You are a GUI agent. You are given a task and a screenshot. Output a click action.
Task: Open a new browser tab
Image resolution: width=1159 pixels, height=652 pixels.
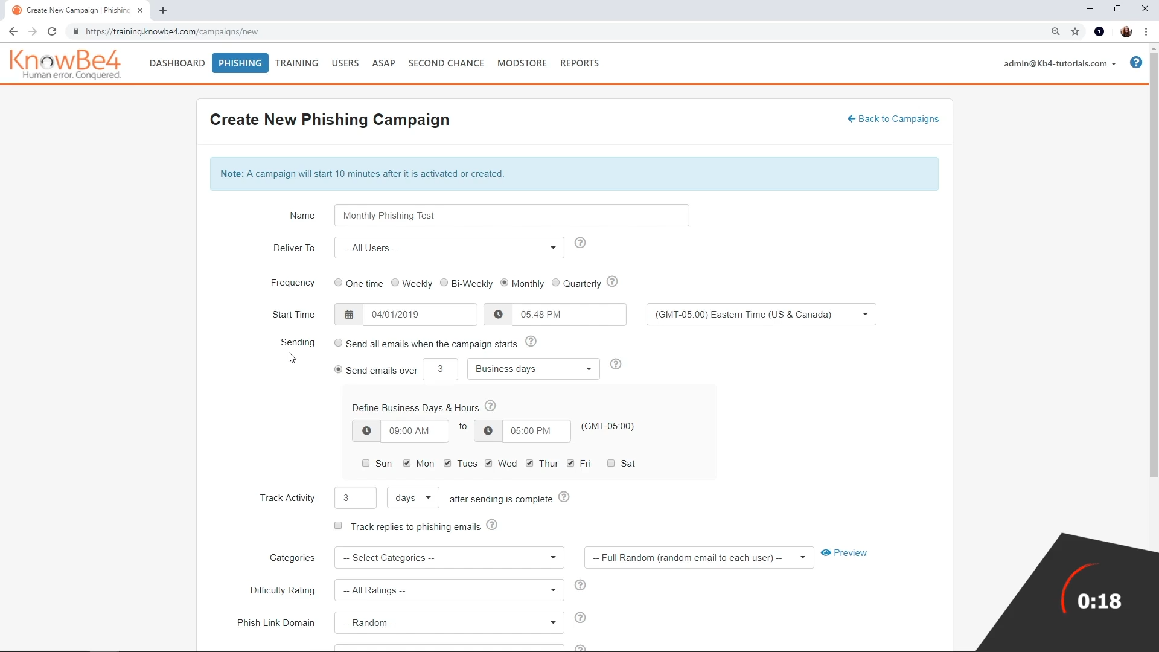163,10
